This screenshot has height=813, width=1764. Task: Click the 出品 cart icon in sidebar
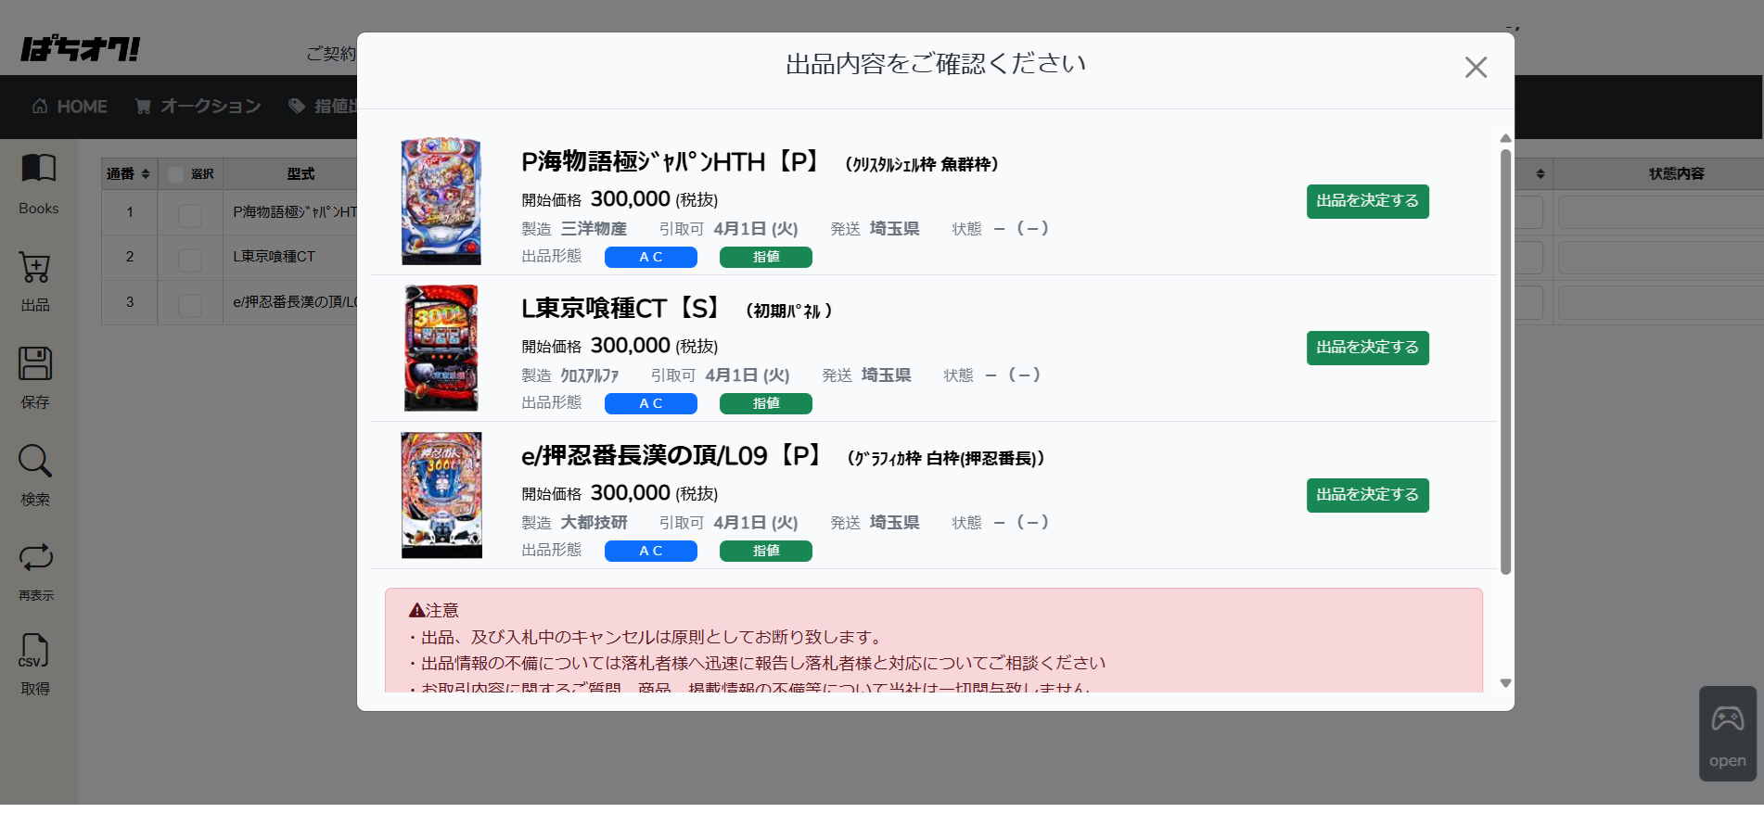[x=35, y=268]
